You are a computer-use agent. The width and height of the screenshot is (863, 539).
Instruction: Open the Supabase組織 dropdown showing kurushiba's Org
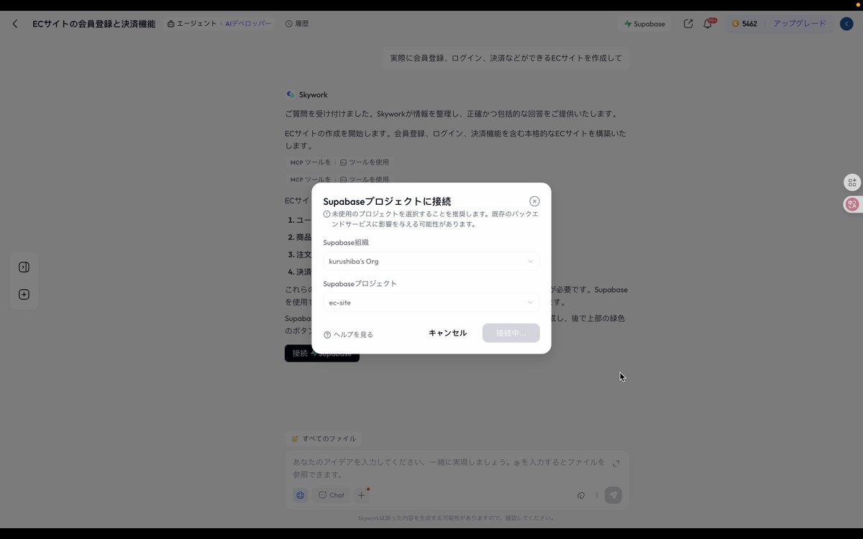(x=430, y=261)
